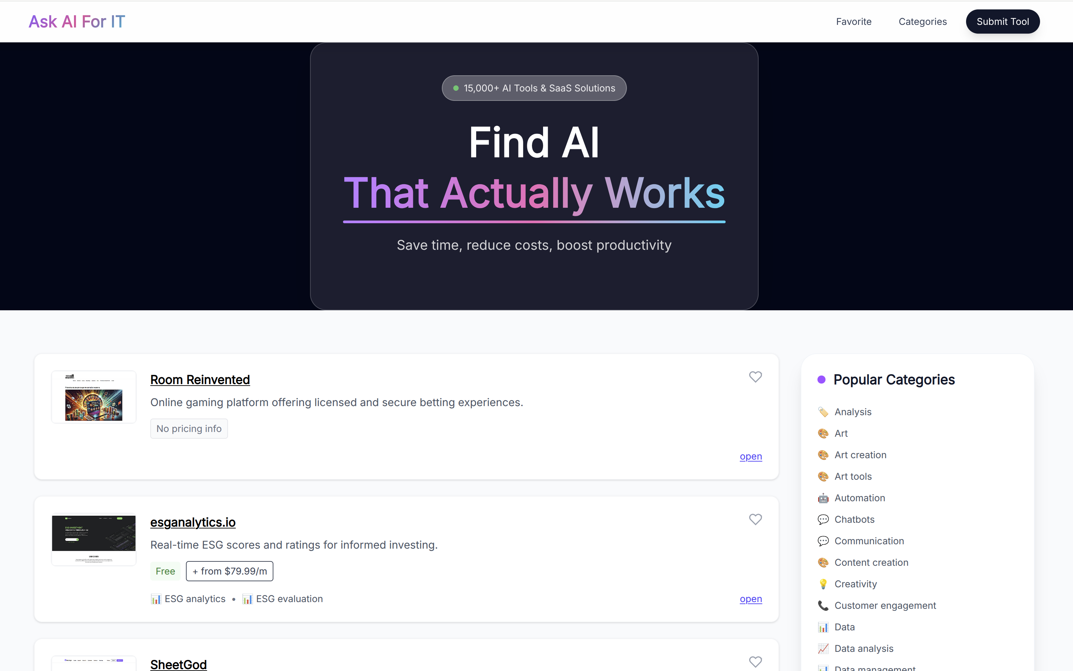Favorite SheetGod using its heart icon
Screen dimensions: 1073x671
coord(755,662)
